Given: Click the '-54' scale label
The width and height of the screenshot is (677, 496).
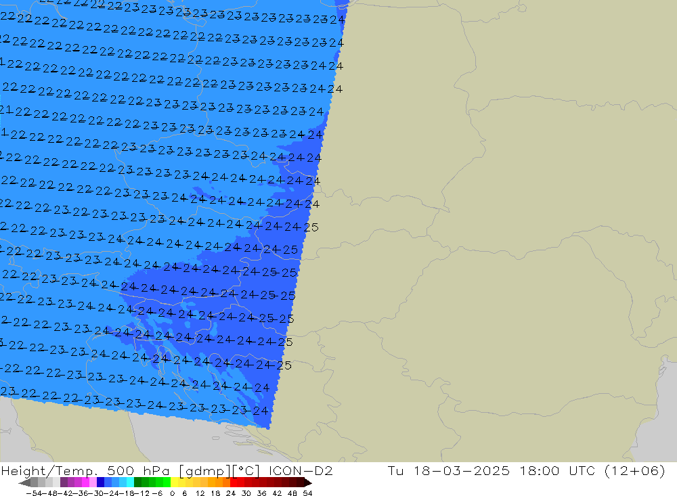Looking at the screenshot, I should [x=34, y=493].
